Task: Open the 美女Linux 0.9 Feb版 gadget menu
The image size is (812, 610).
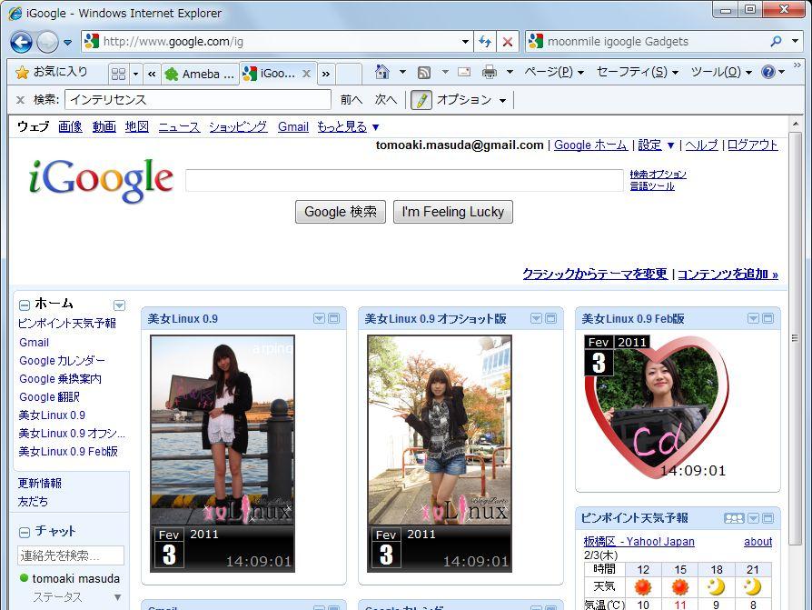Action: pos(753,318)
